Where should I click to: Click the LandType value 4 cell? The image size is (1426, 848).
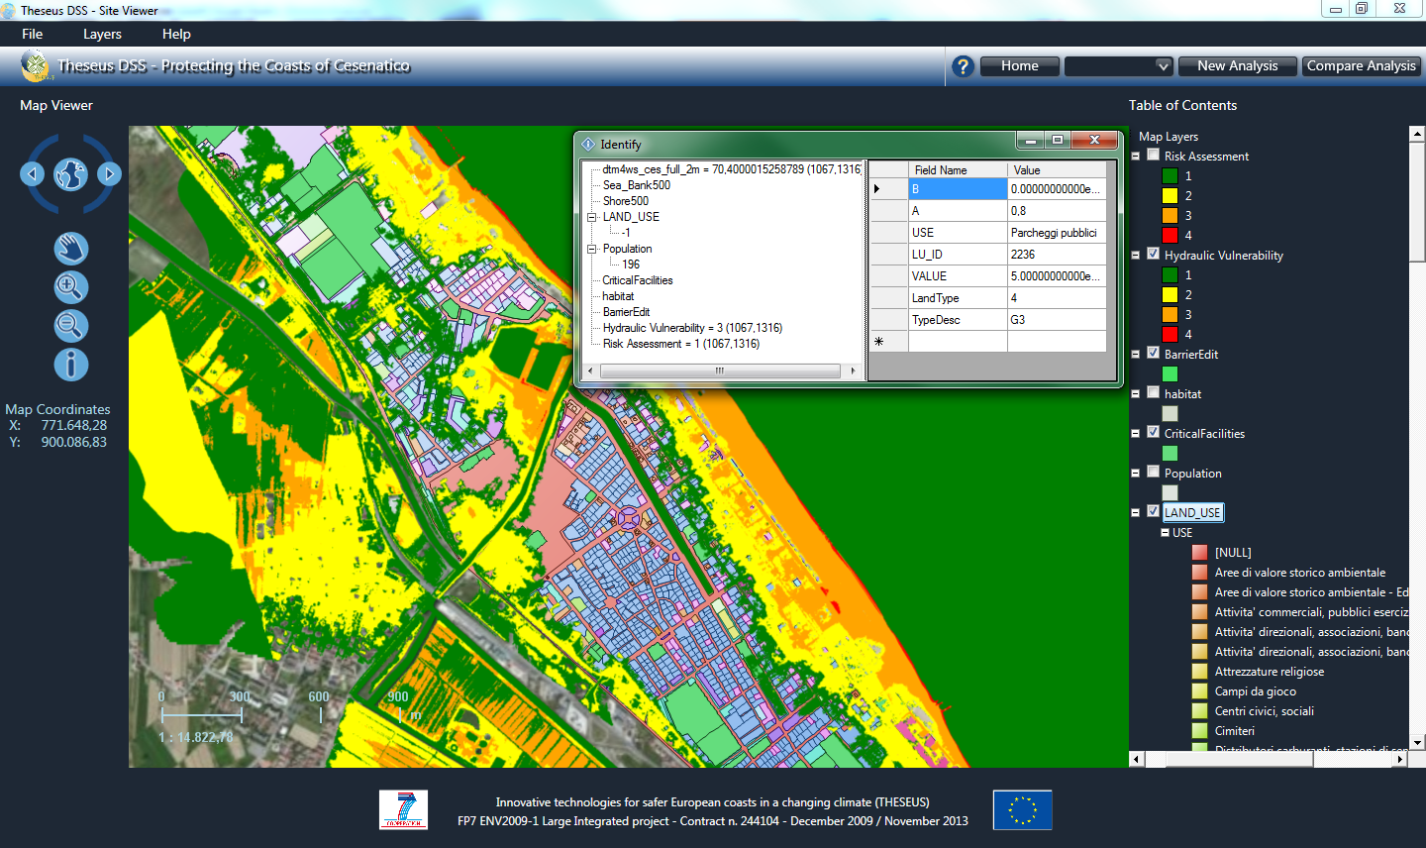(x=1056, y=298)
